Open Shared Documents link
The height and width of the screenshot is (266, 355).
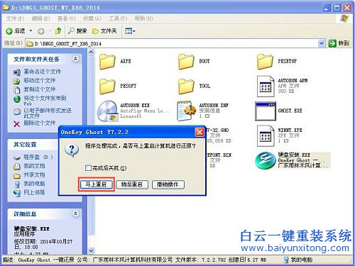coord(34,175)
